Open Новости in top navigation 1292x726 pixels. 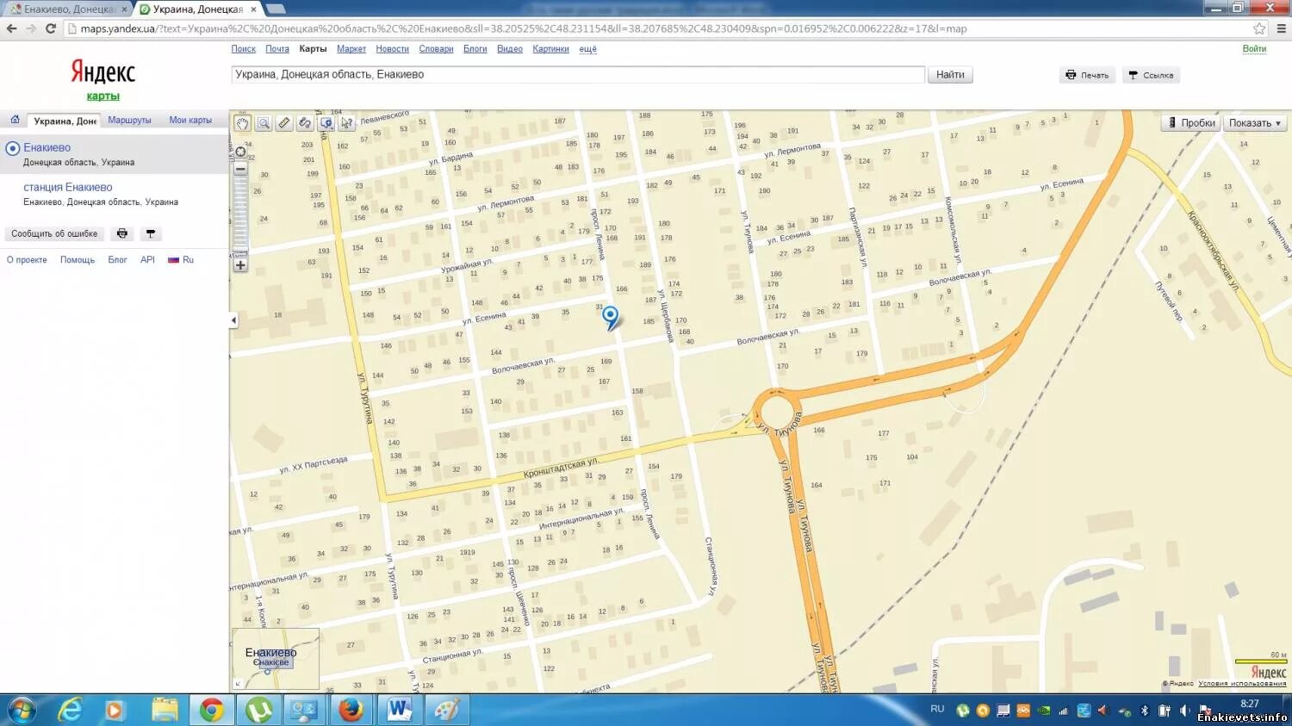[392, 49]
